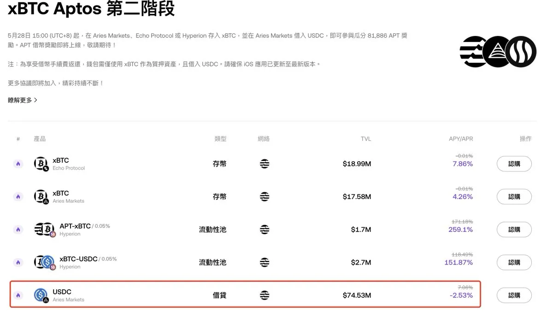The height and width of the screenshot is (318, 553).
Task: Click Aptos network icon in $1.7M row
Action: pos(265,230)
